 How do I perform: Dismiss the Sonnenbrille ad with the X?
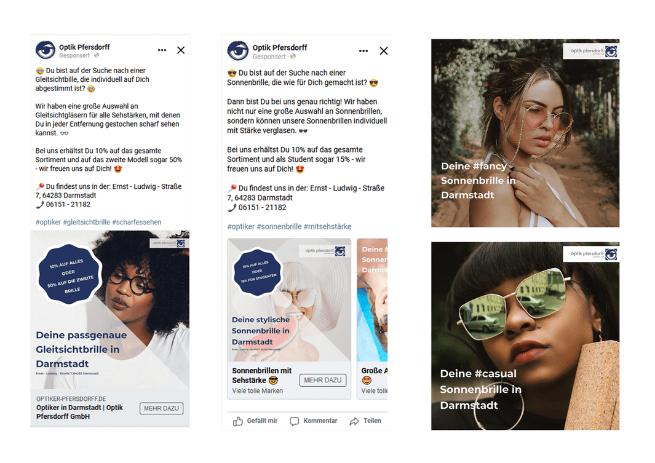384,51
